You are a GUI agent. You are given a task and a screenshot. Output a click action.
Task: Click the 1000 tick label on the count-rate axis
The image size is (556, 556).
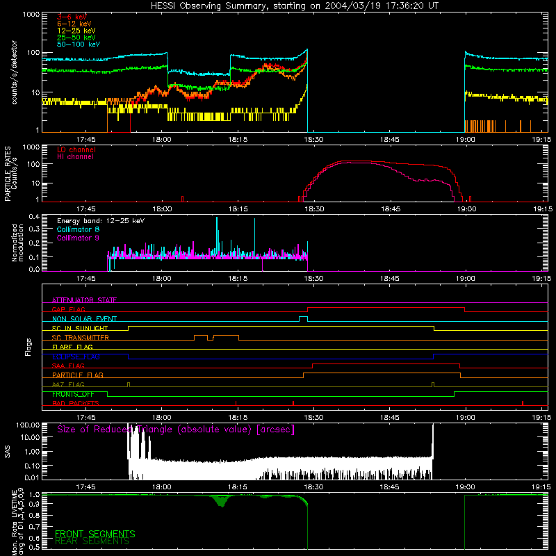[x=31, y=15]
